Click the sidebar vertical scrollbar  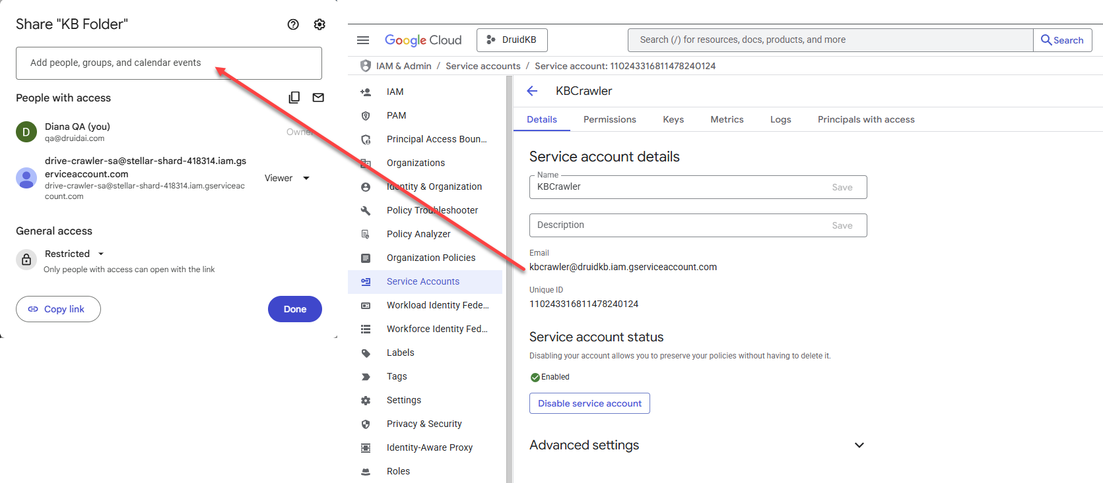coord(509,279)
